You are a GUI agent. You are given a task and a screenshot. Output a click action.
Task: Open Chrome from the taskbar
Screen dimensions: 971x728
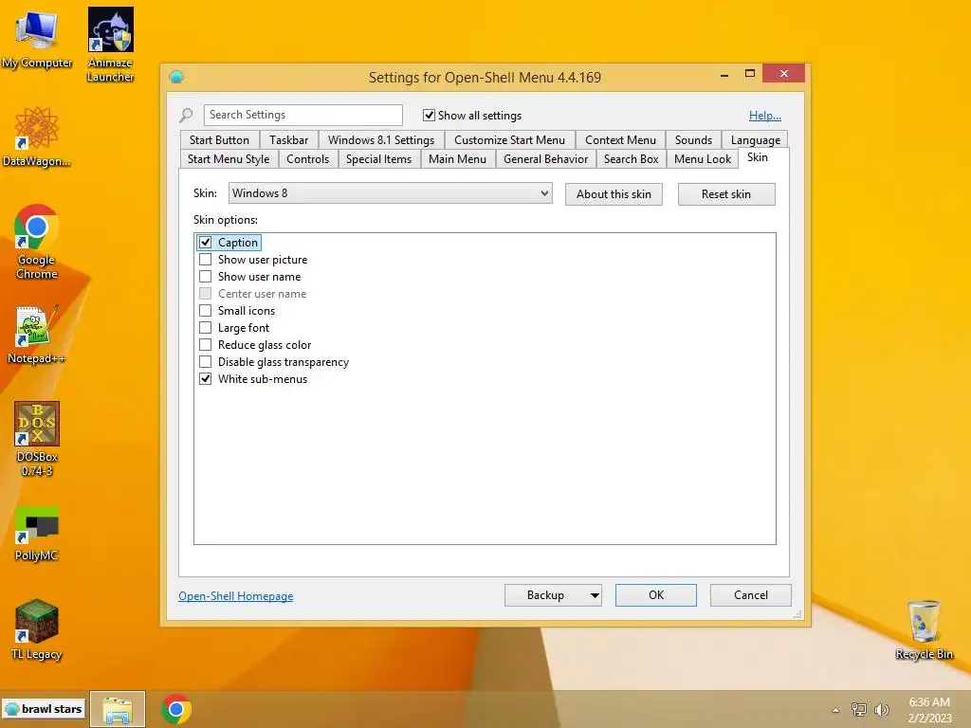coord(175,709)
